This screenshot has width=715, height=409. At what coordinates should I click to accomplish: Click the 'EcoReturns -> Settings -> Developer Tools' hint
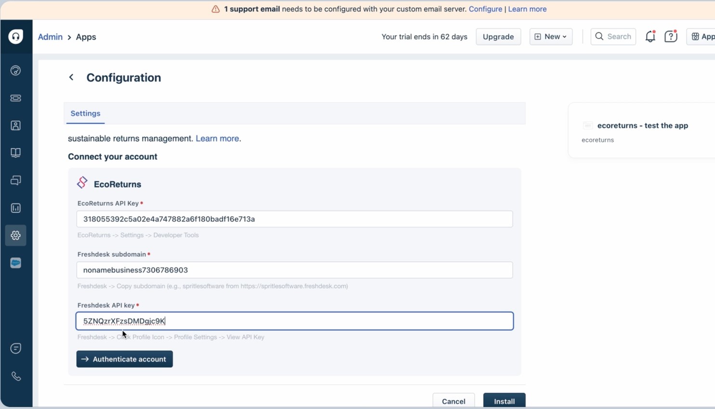[x=138, y=235]
